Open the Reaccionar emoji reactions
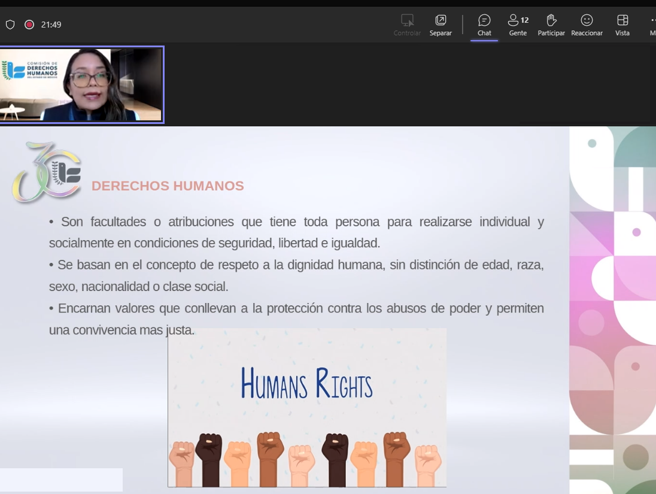This screenshot has width=656, height=494. pos(587,25)
